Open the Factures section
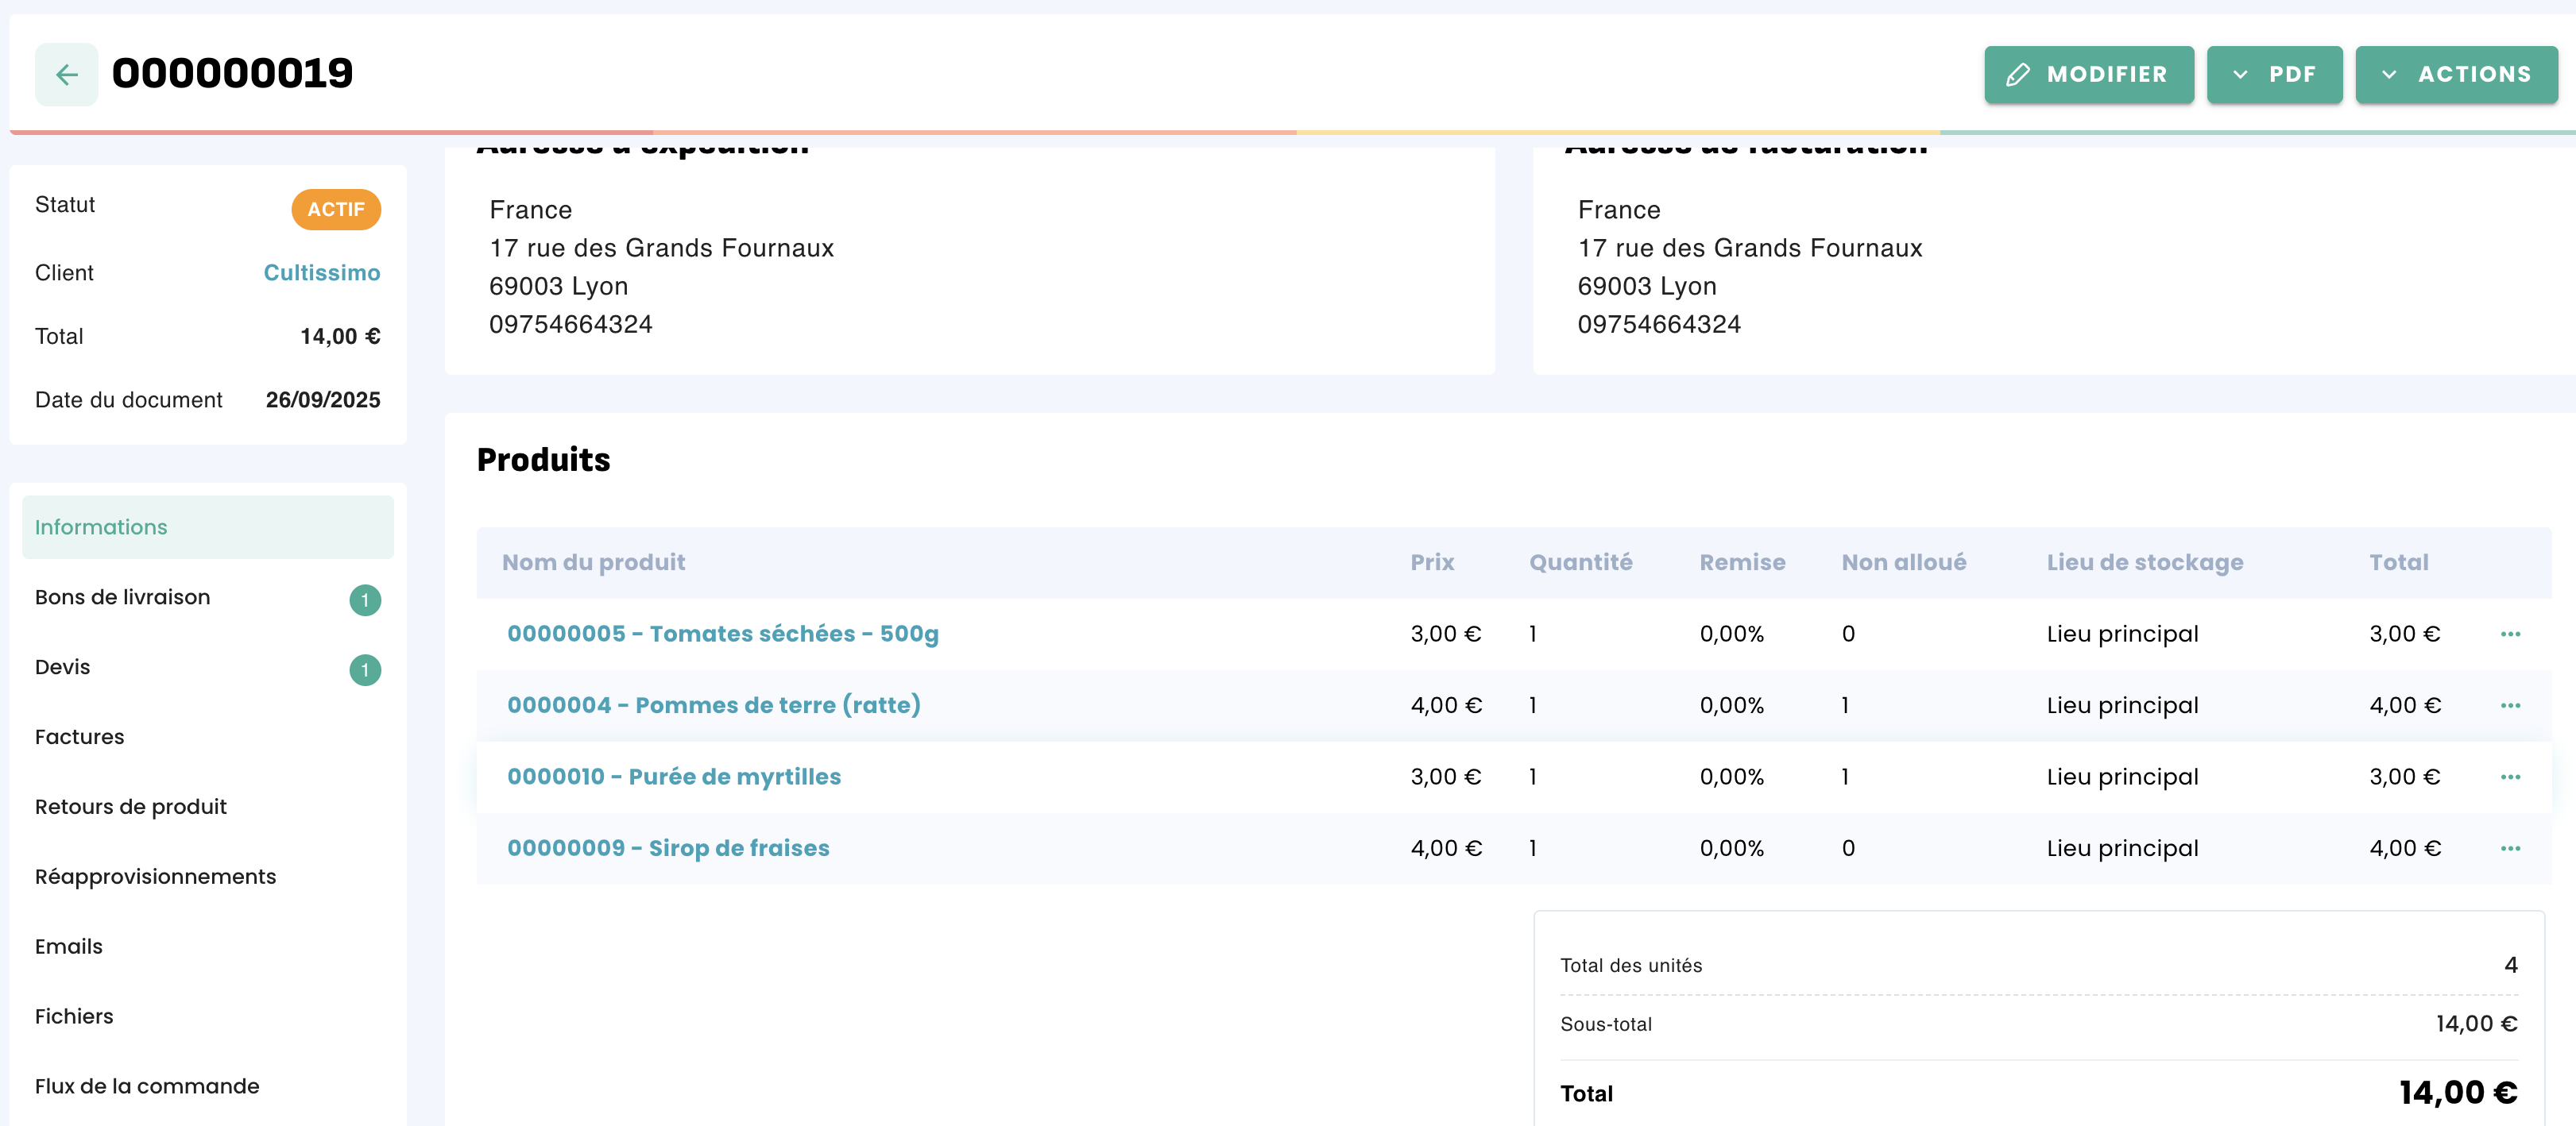The image size is (2576, 1126). coord(80,736)
